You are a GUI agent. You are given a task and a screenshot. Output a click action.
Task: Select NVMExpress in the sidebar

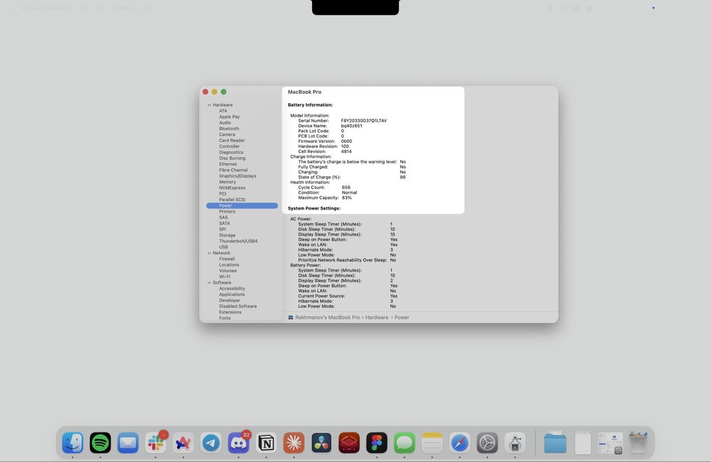[232, 188]
